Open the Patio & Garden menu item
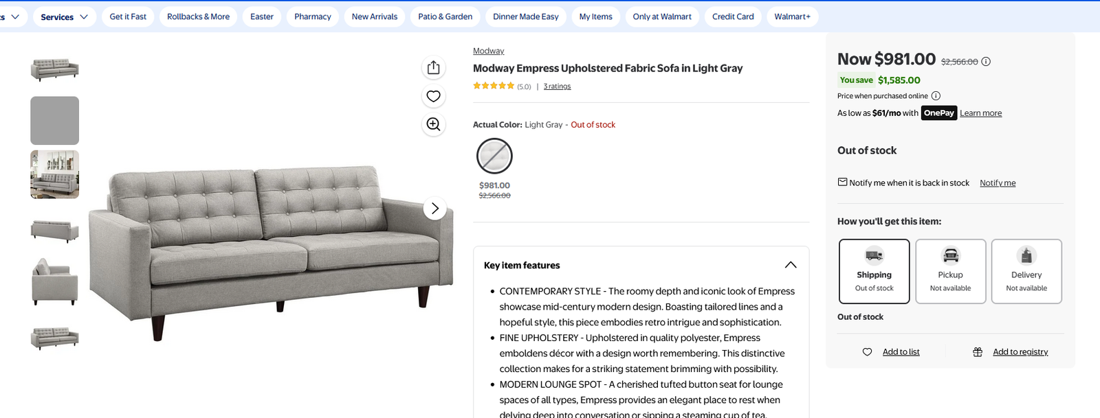The width and height of the screenshot is (1100, 418). 445,16
